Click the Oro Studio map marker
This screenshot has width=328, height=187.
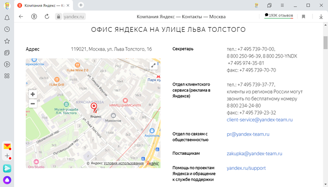(x=36, y=162)
